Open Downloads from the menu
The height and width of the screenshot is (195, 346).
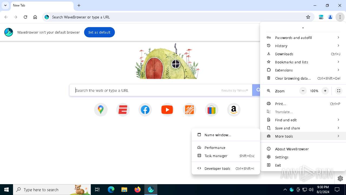coord(303,54)
